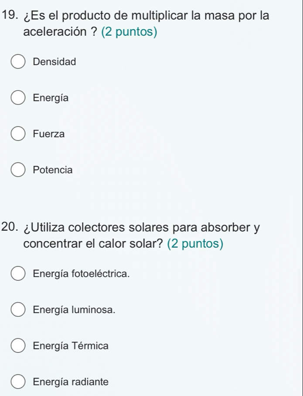Select the Energía fotoeléctrica radio circle
Screen dimensions: 303x396
pyautogui.click(x=18, y=274)
